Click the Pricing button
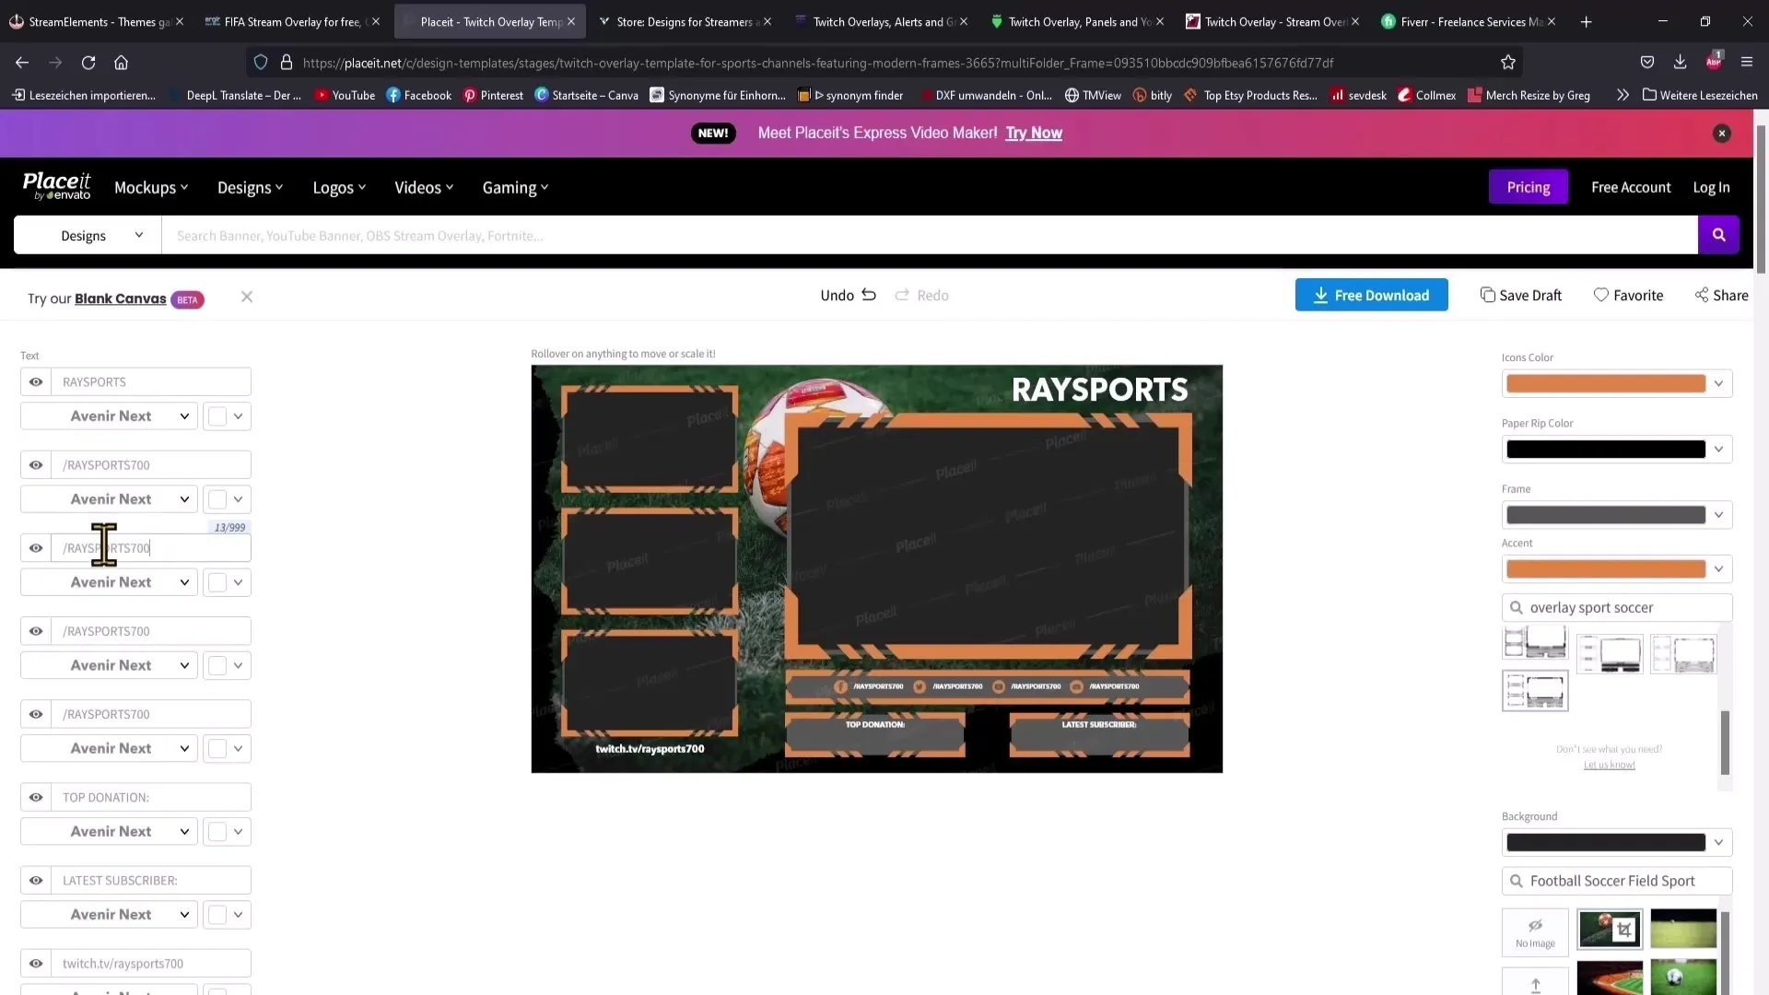This screenshot has height=995, width=1769. point(1528,187)
